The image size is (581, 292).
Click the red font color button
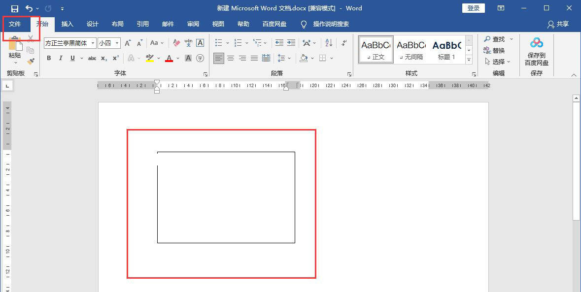pos(169,58)
